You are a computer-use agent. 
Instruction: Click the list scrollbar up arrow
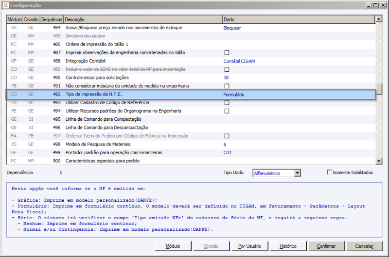point(379,19)
